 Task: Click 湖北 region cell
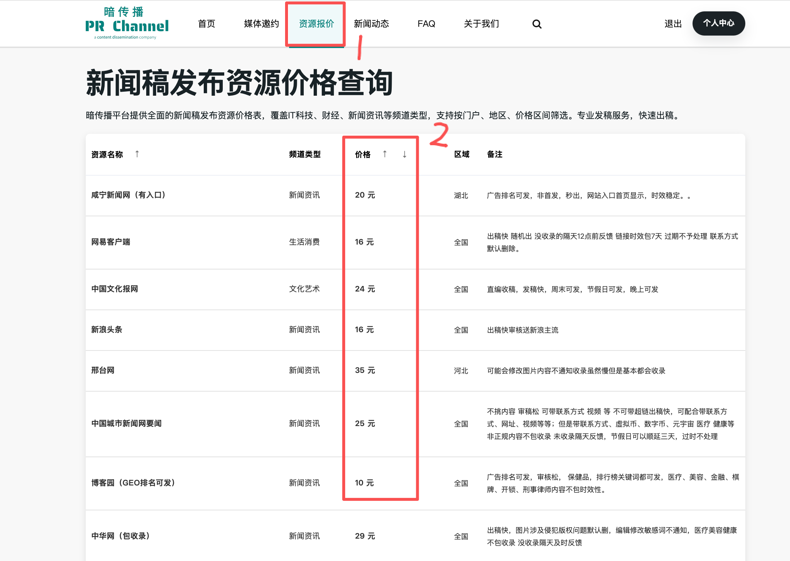(x=461, y=195)
